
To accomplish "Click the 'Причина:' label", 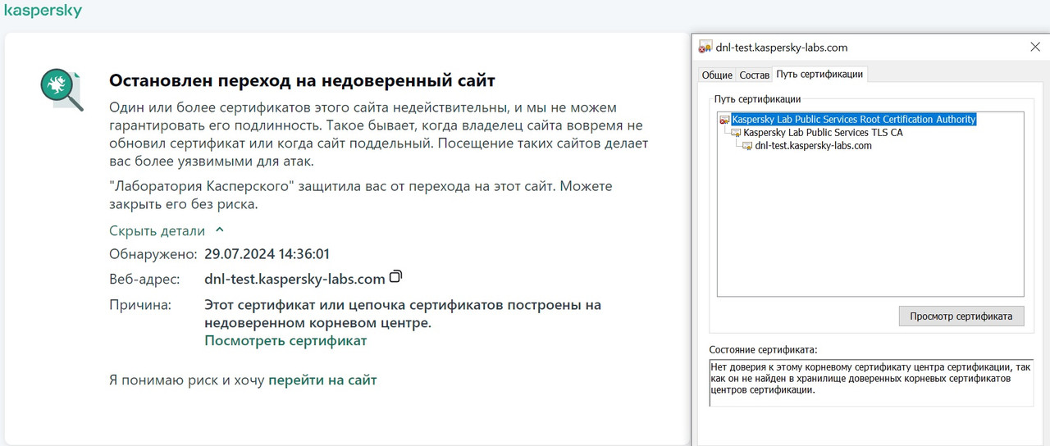I will pyautogui.click(x=140, y=305).
